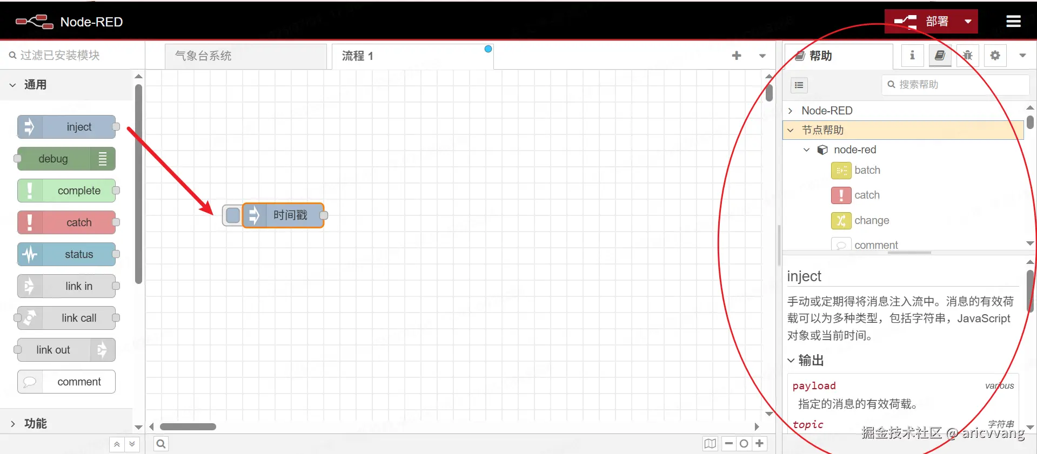
Task: Reset canvas zoom with circle button
Action: tap(744, 444)
